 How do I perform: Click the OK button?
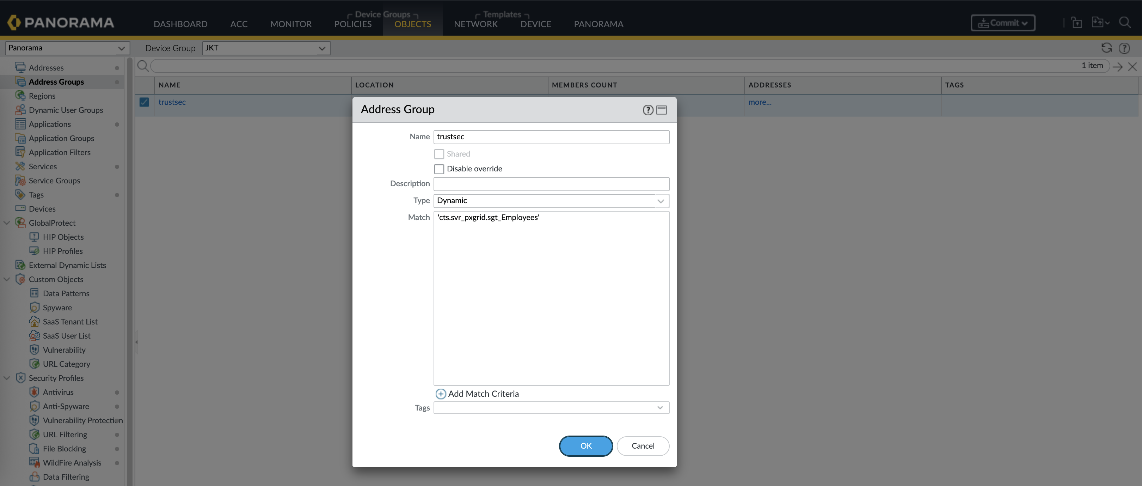(x=586, y=446)
